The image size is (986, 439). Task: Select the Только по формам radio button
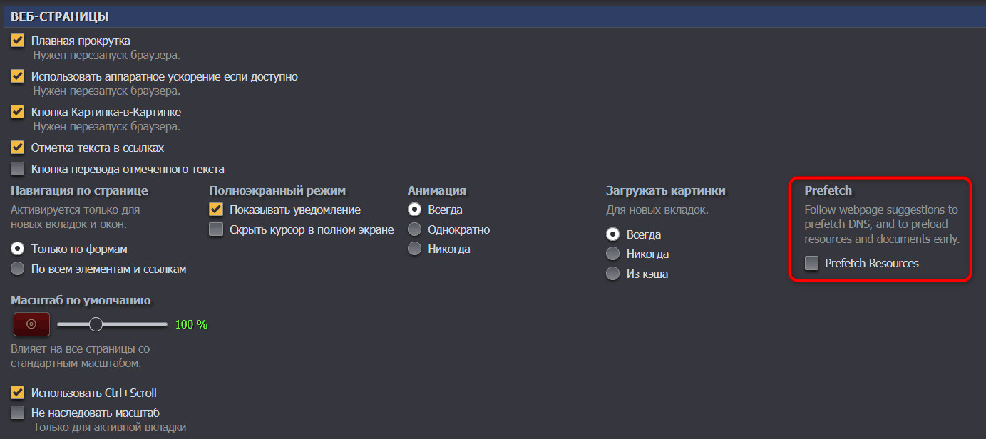coord(18,249)
